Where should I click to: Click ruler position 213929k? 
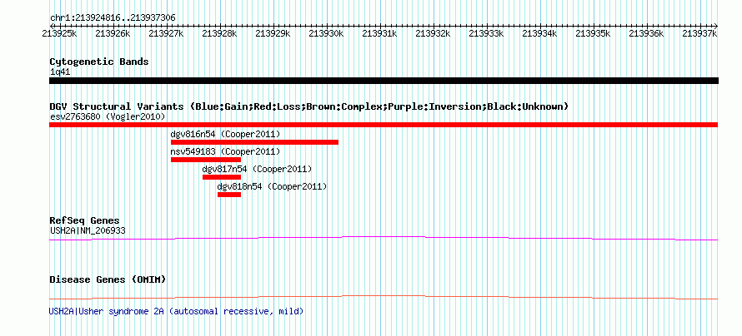tap(273, 33)
